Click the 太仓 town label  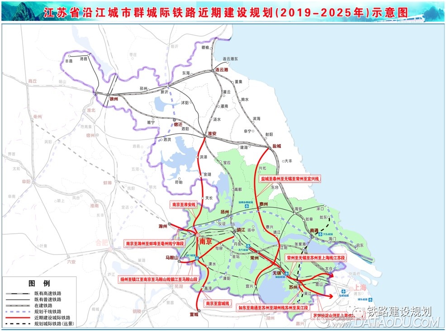[x=328, y=269]
